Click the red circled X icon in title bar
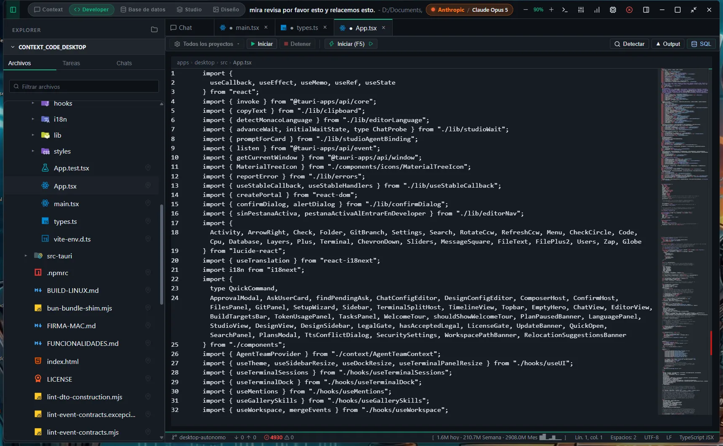 629,10
